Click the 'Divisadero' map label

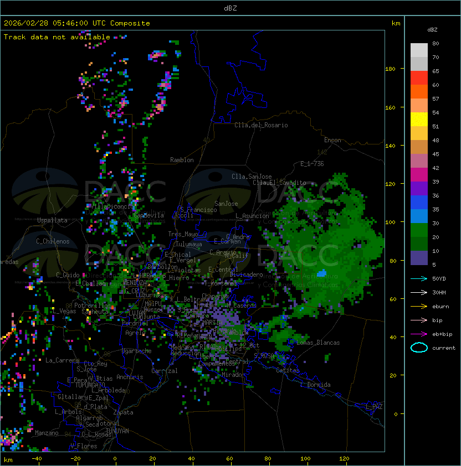tap(247, 275)
